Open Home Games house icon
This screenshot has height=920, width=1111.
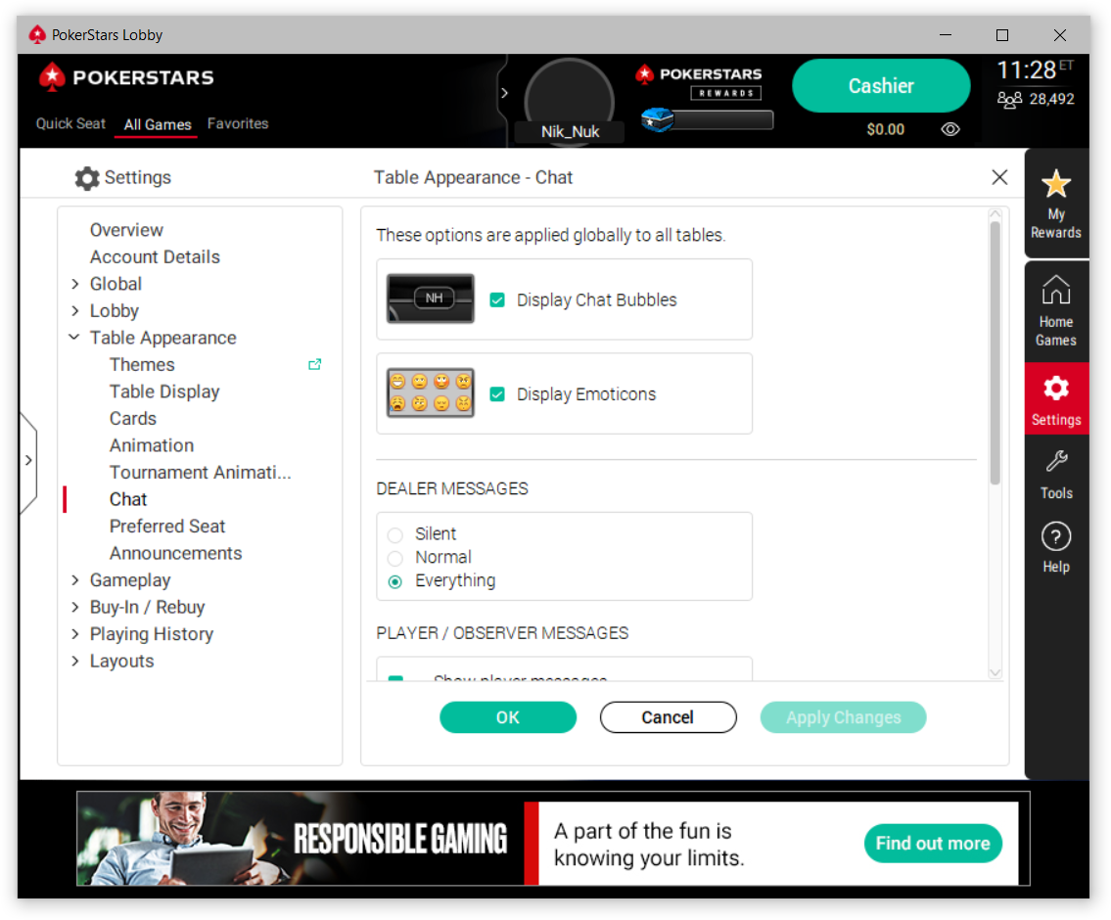pyautogui.click(x=1055, y=291)
